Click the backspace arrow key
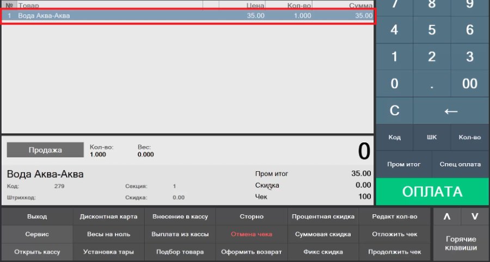 pos(451,110)
